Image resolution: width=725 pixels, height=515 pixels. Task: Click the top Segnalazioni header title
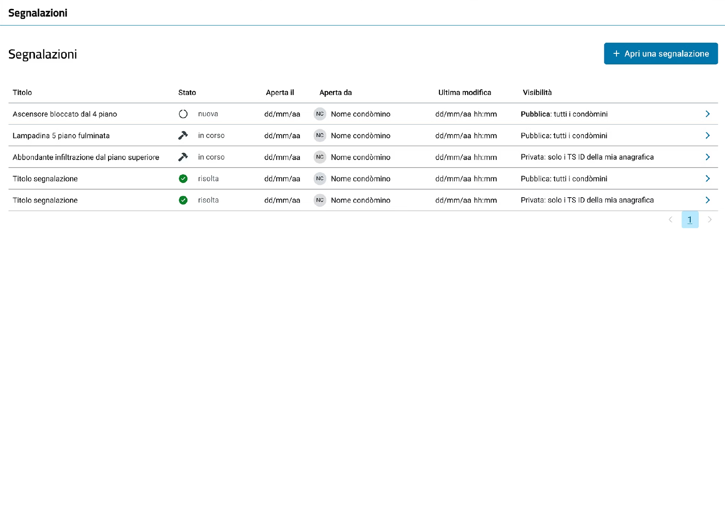point(38,13)
